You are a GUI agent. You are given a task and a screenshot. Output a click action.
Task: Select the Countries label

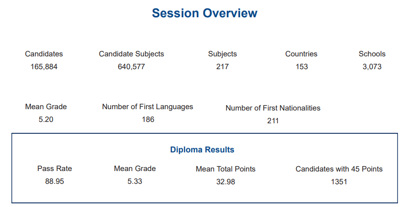(301, 54)
